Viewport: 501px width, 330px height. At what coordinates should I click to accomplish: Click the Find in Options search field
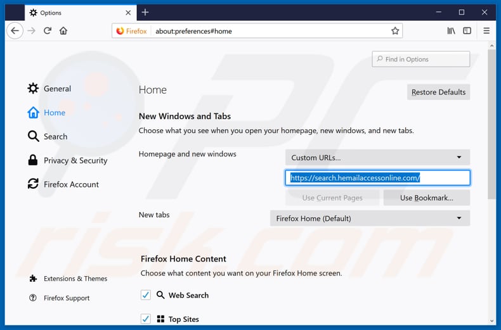pyautogui.click(x=421, y=59)
